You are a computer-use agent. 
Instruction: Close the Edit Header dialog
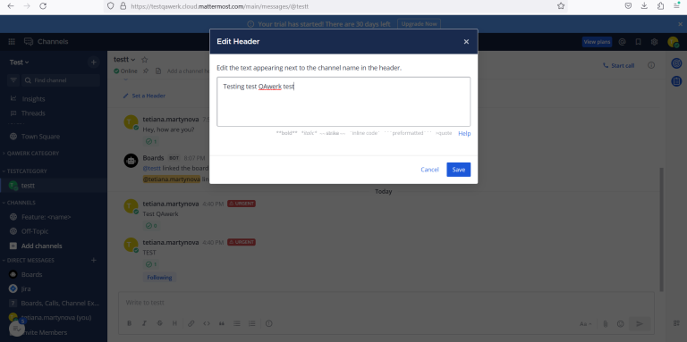tap(466, 42)
